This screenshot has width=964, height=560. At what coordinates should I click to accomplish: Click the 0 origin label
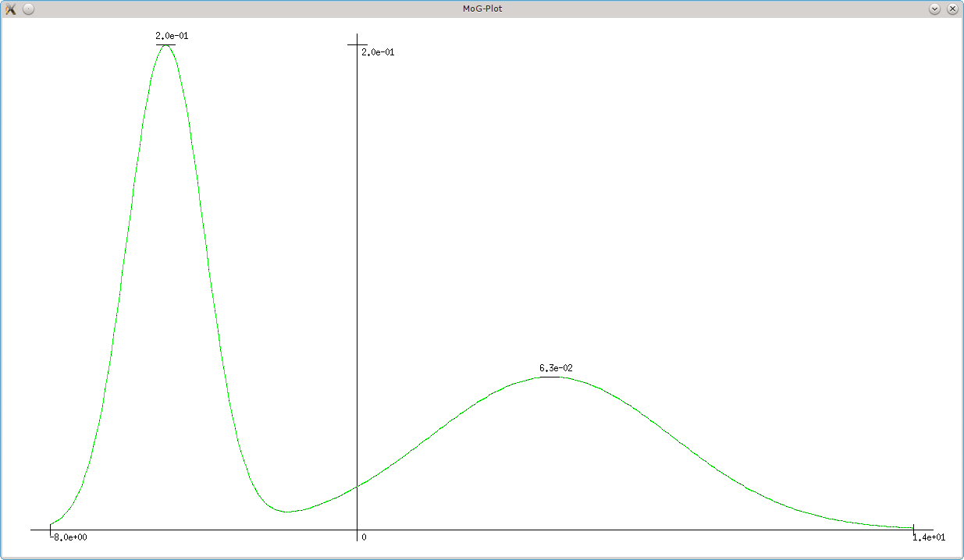364,537
